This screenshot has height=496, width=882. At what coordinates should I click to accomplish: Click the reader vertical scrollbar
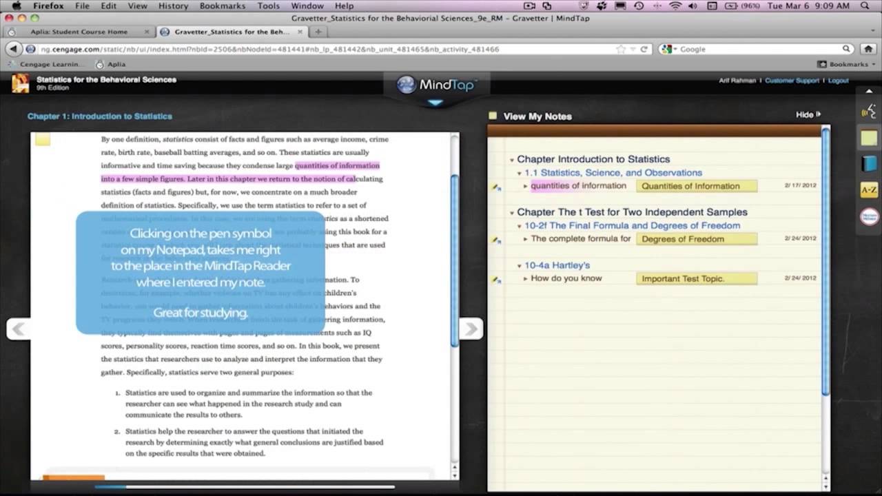[x=454, y=262]
